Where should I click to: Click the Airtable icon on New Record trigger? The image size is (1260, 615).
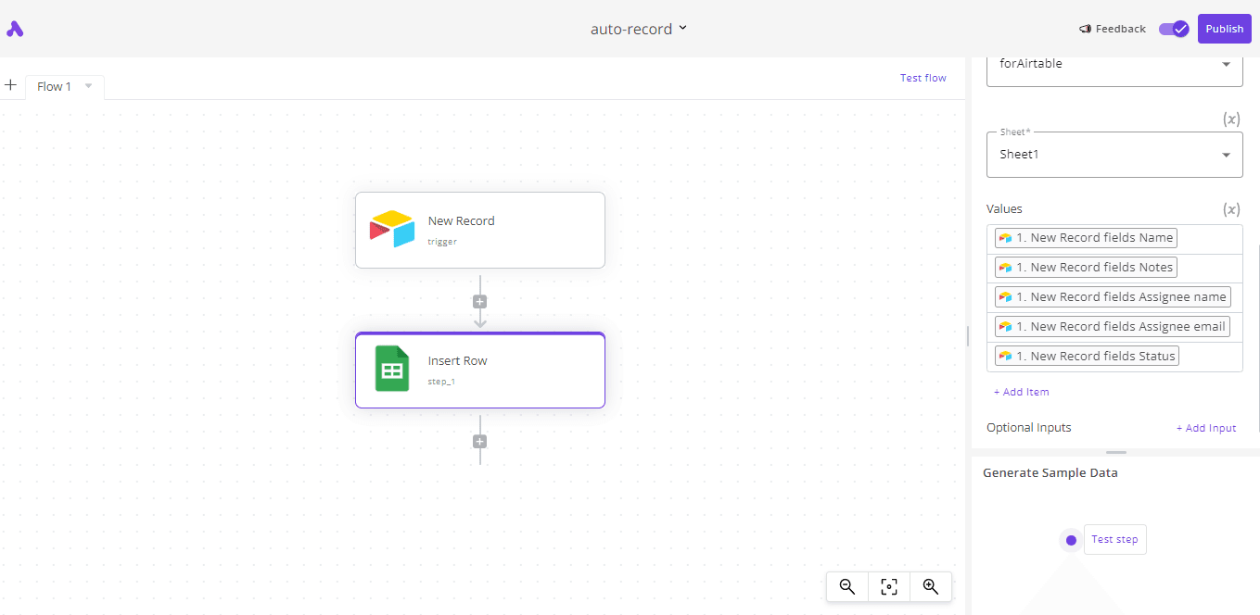coord(390,230)
